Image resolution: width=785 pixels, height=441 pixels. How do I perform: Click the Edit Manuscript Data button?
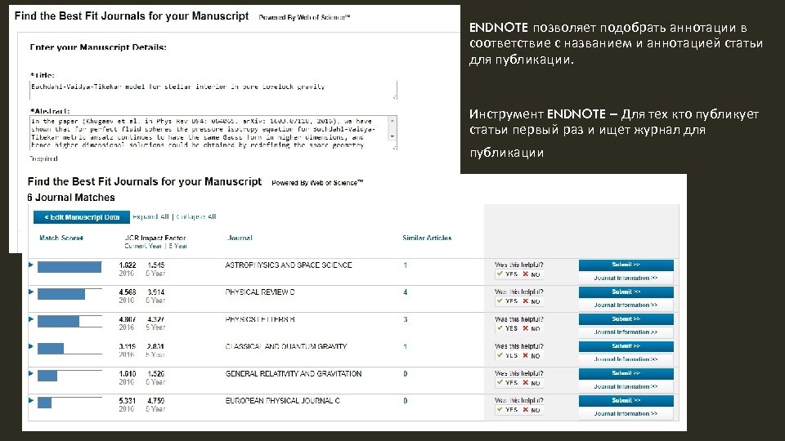pyautogui.click(x=82, y=217)
